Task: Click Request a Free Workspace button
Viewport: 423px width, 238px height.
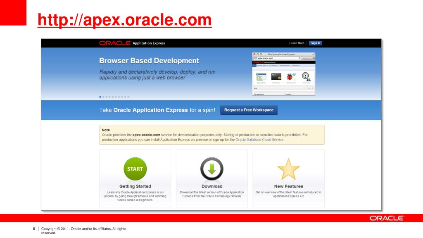Action: click(249, 110)
